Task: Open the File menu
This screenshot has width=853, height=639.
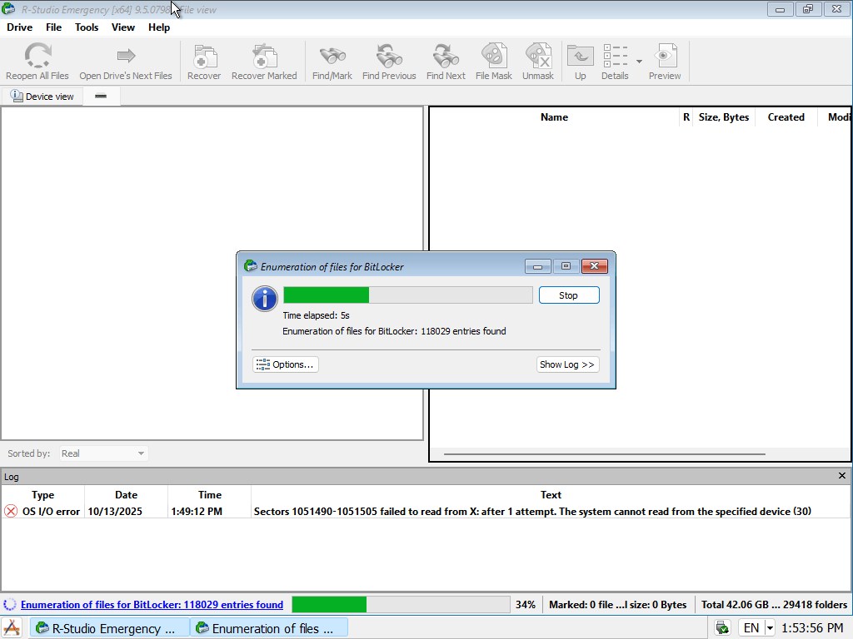Action: click(53, 27)
